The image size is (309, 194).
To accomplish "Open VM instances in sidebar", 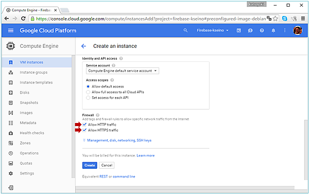I will pos(37,62).
